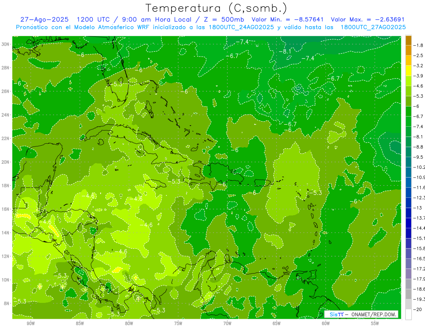Click the "85W" longitude axis label
425x328 pixels.
[79, 323]
